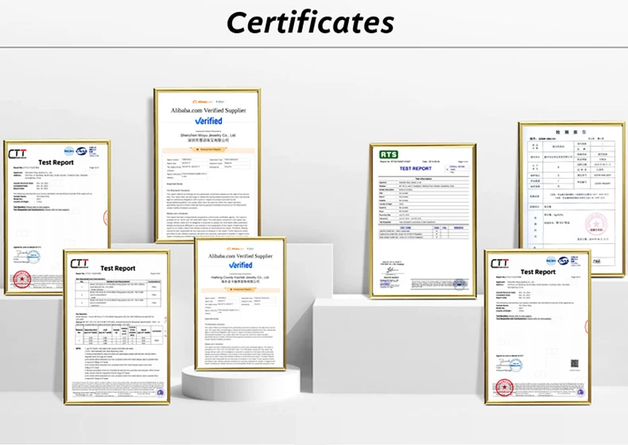Click CTT logo on upper-left test report
This screenshot has height=445, width=628.
pos(17,153)
